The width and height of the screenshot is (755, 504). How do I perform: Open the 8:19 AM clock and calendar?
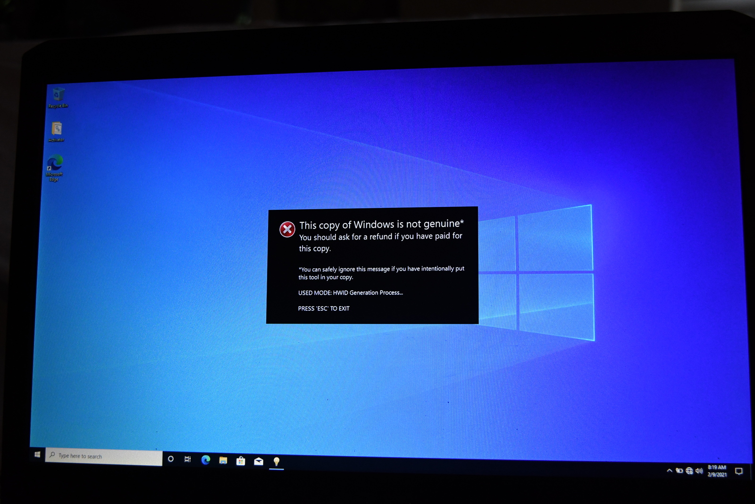[x=717, y=471]
